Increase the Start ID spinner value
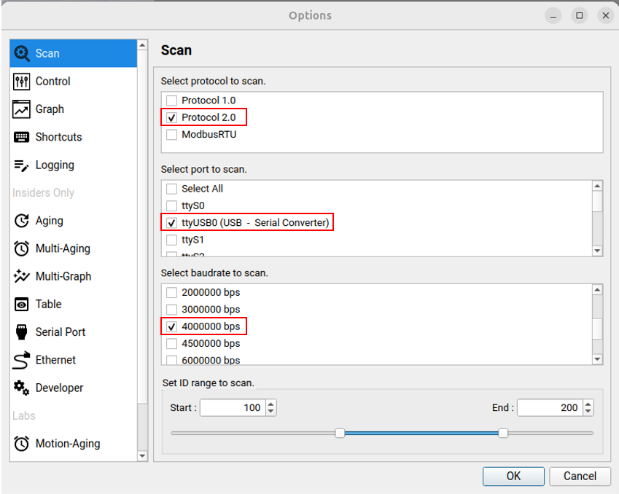Screen dimensions: 619x494 coord(271,404)
